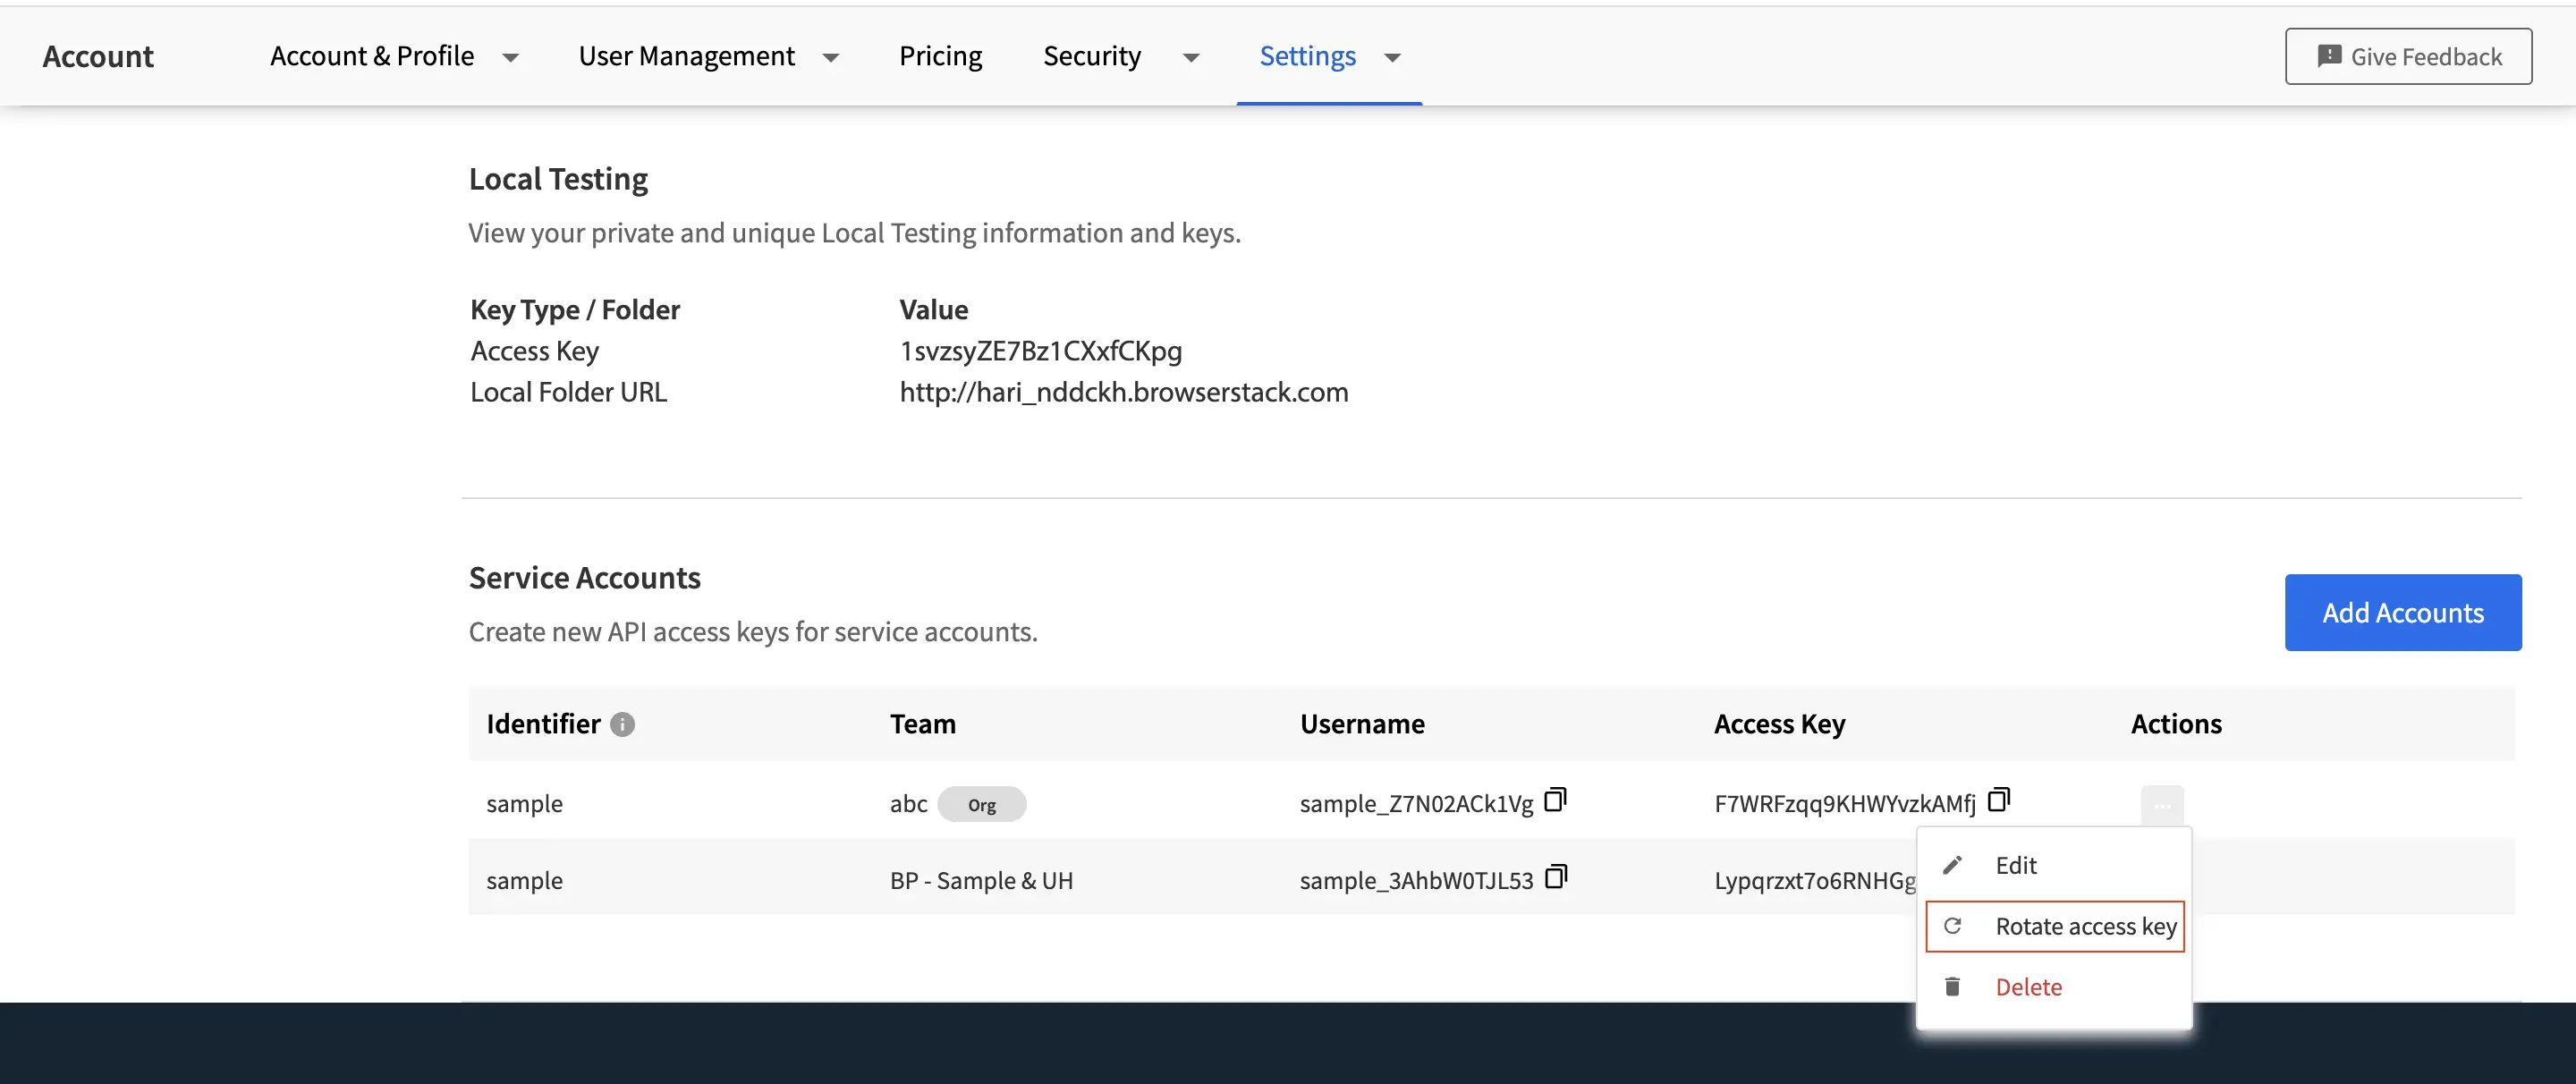Click the info icon beside Identifier
This screenshot has width=2576, height=1084.
(x=622, y=725)
